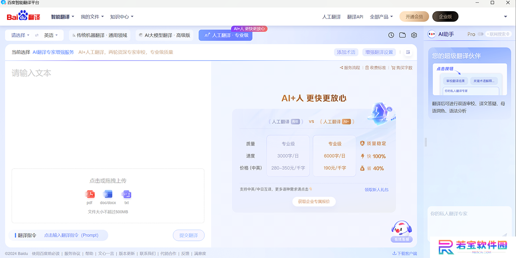Open 我的文件 dropdown menu
This screenshot has height=258, width=516.
tap(92, 17)
